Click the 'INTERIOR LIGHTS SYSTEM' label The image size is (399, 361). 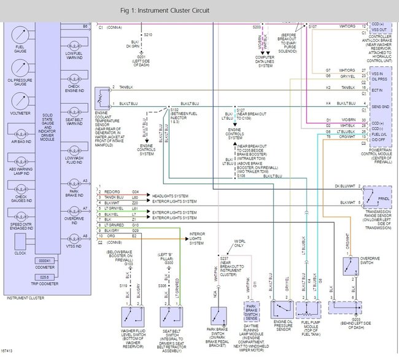point(196,239)
